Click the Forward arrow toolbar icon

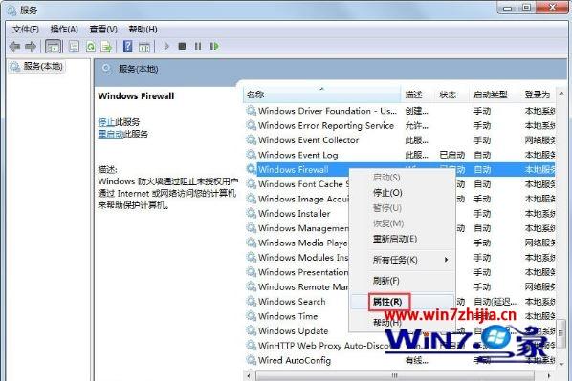point(31,46)
